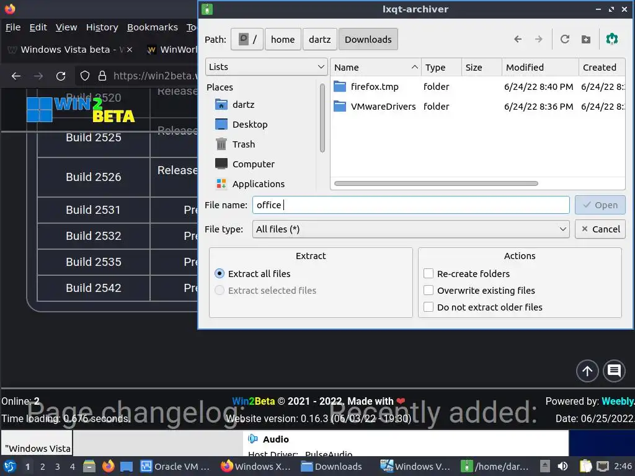Click Build 2526 table cell

tap(94, 177)
